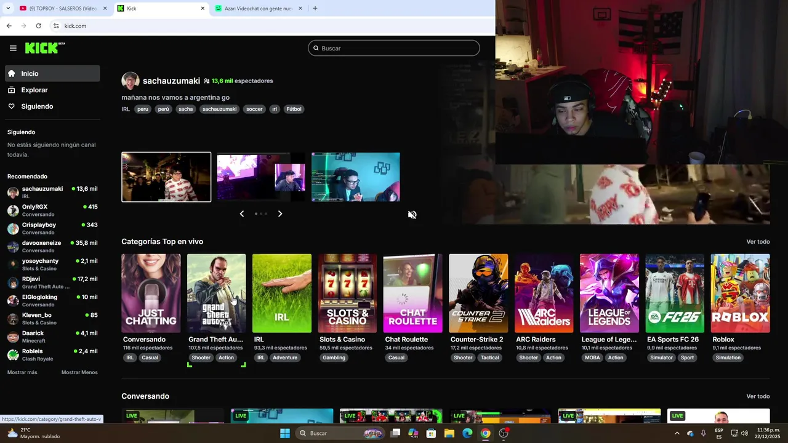Show hidden system tray icons

[677, 433]
